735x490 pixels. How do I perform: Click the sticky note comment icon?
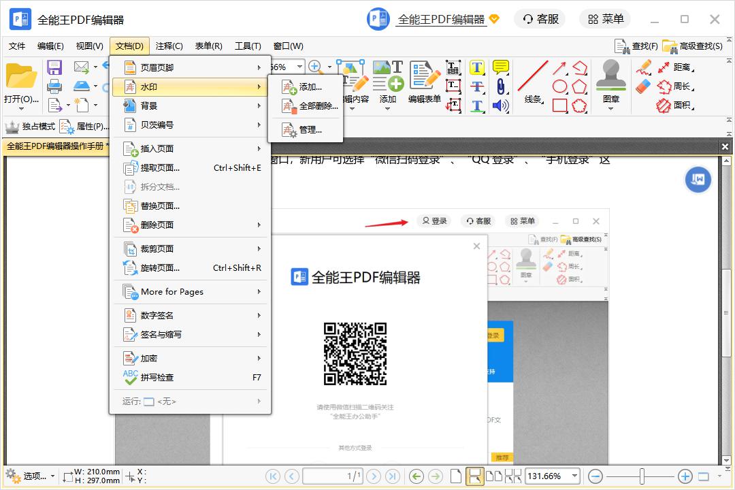[x=500, y=67]
